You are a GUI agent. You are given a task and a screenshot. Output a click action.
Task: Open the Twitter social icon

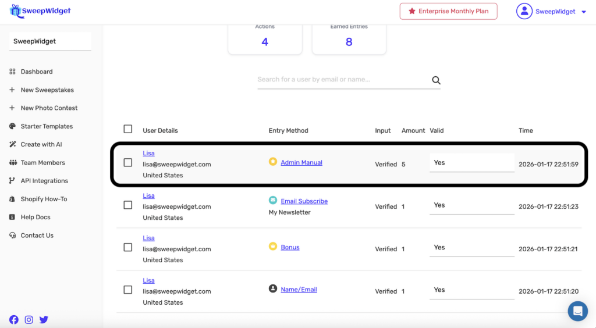tap(44, 319)
